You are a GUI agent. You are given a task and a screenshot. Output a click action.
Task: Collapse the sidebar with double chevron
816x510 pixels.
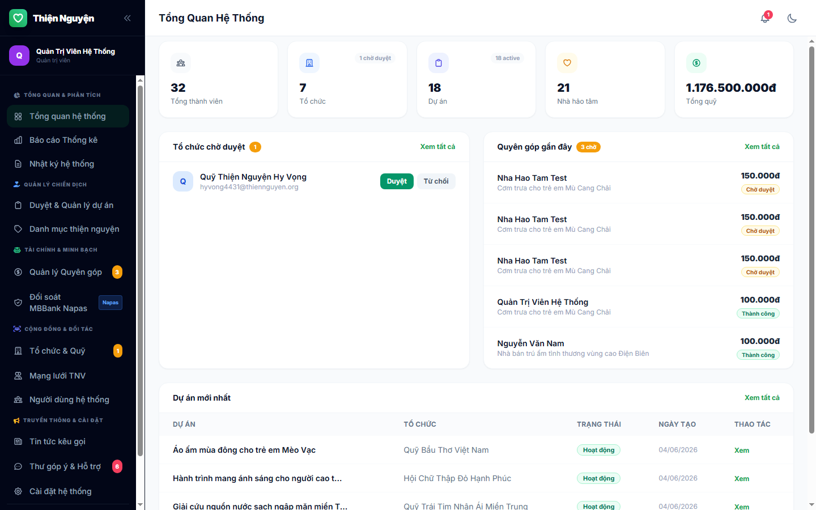(127, 18)
